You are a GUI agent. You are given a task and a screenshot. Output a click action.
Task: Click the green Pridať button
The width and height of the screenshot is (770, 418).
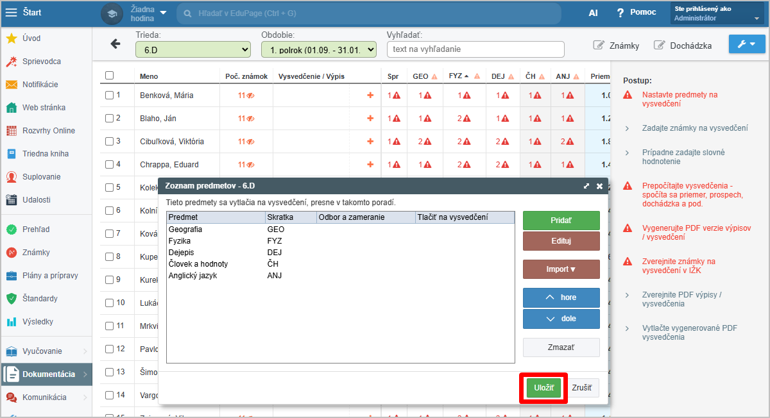pyautogui.click(x=561, y=221)
